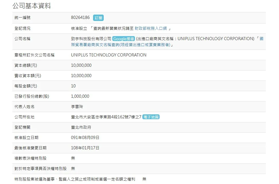
Task: Click the 訂閱 button beside the 統一編號
Action: (98, 18)
